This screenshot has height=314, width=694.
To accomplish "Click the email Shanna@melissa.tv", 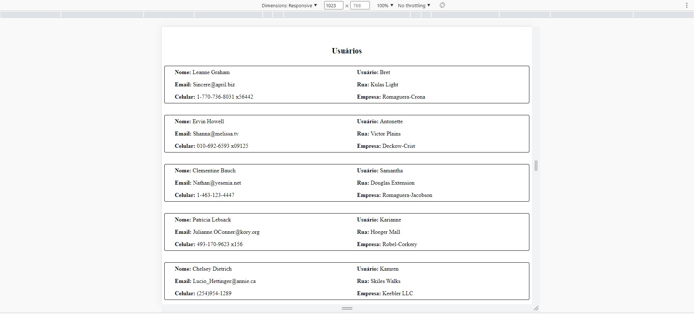I will click(x=216, y=134).
